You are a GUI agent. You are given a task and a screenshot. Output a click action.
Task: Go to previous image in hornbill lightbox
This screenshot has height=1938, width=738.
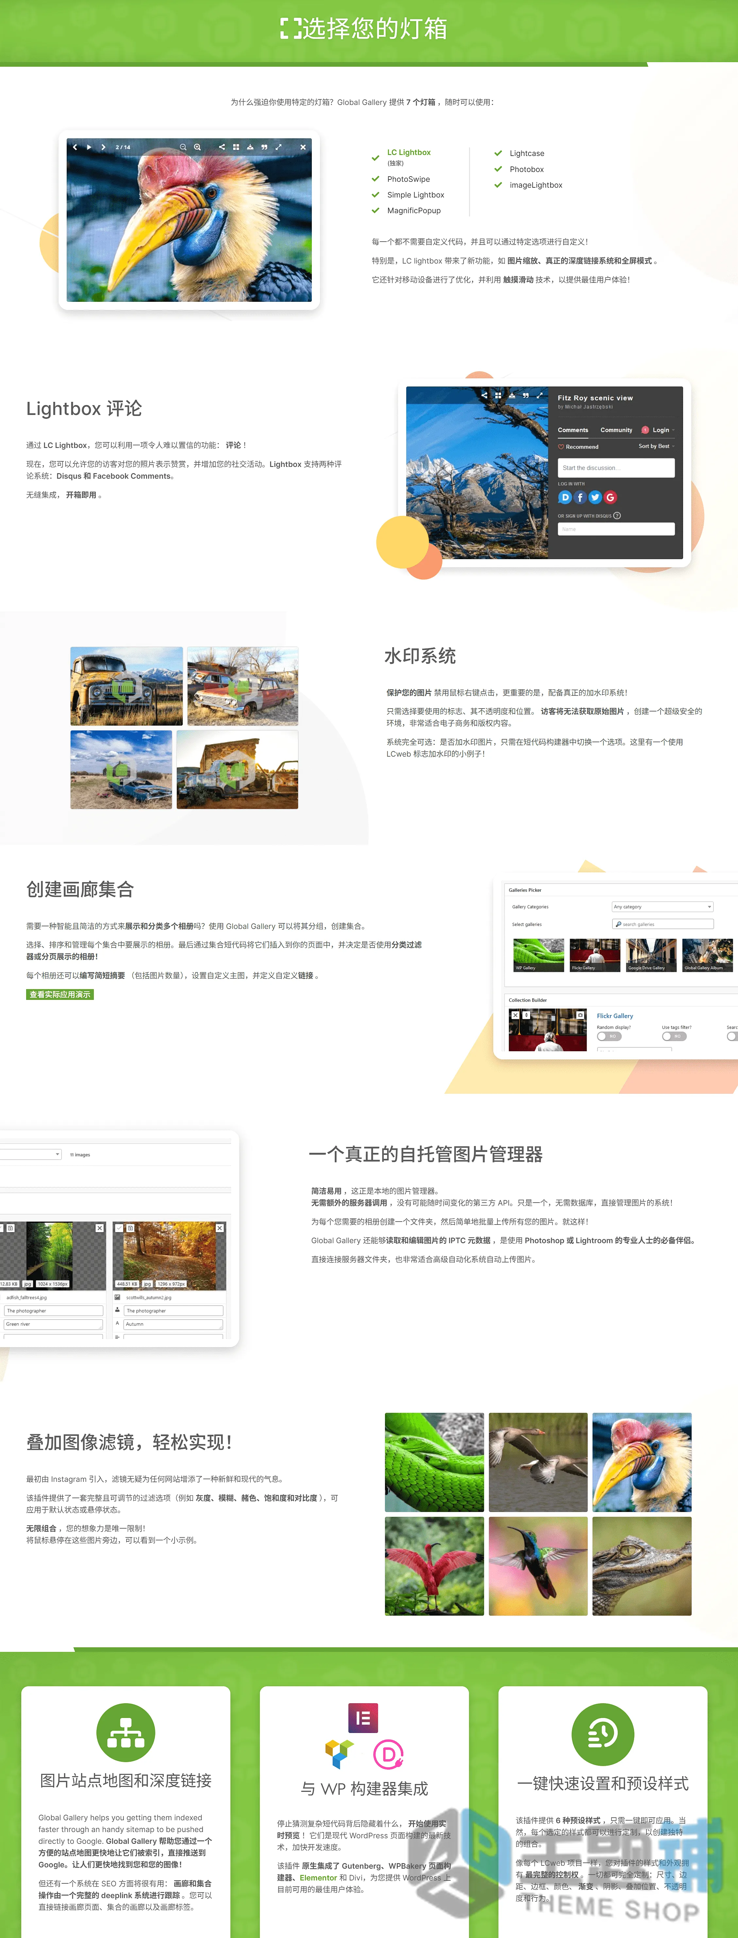[x=75, y=147]
